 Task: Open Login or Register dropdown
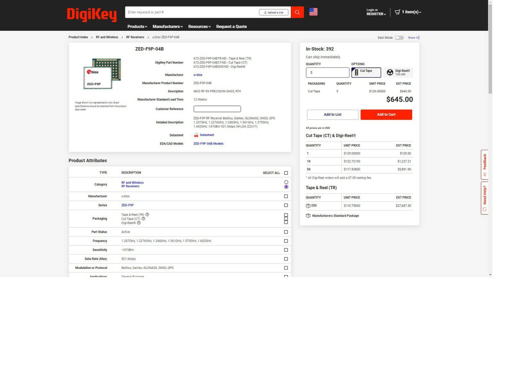[376, 12]
